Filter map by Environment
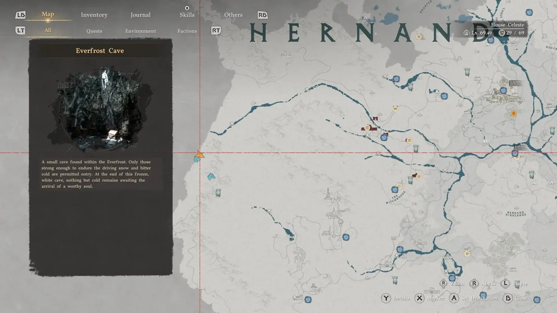The width and height of the screenshot is (557, 313). pyautogui.click(x=141, y=31)
